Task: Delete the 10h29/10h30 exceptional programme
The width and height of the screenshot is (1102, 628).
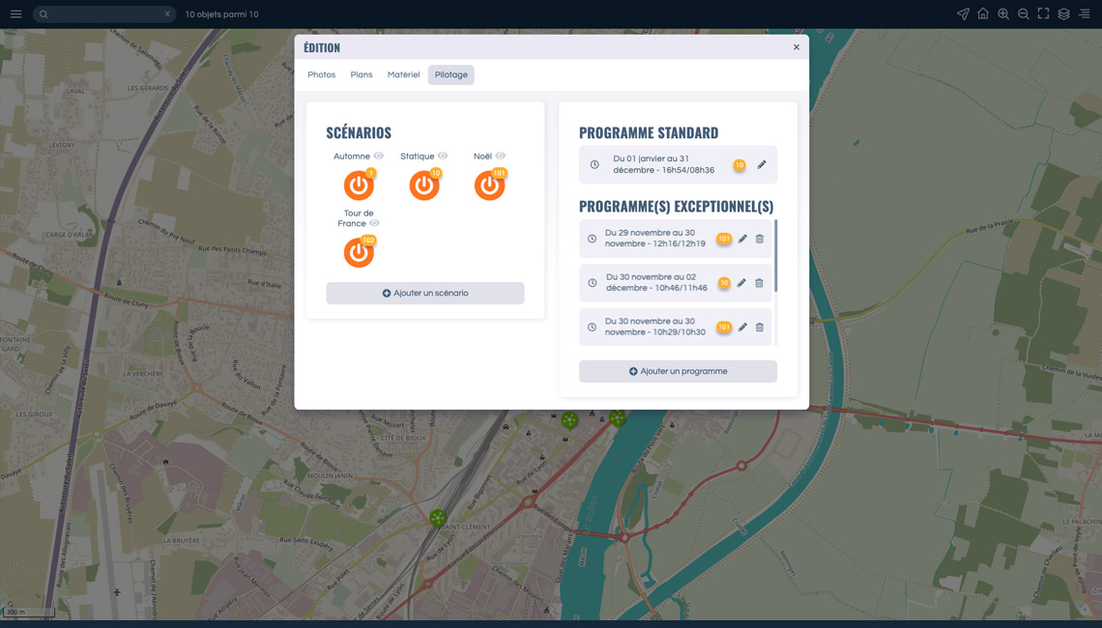Action: (760, 328)
